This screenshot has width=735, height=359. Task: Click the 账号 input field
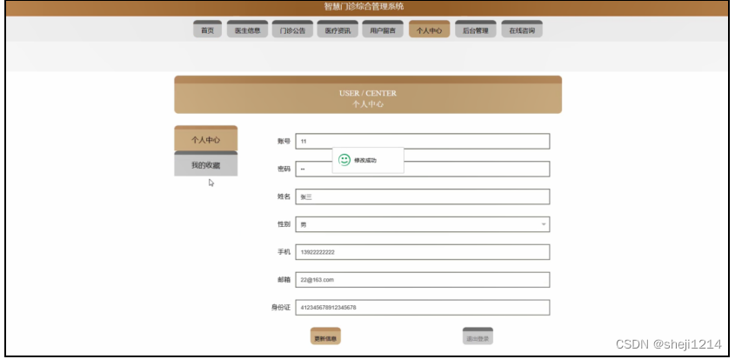(423, 141)
